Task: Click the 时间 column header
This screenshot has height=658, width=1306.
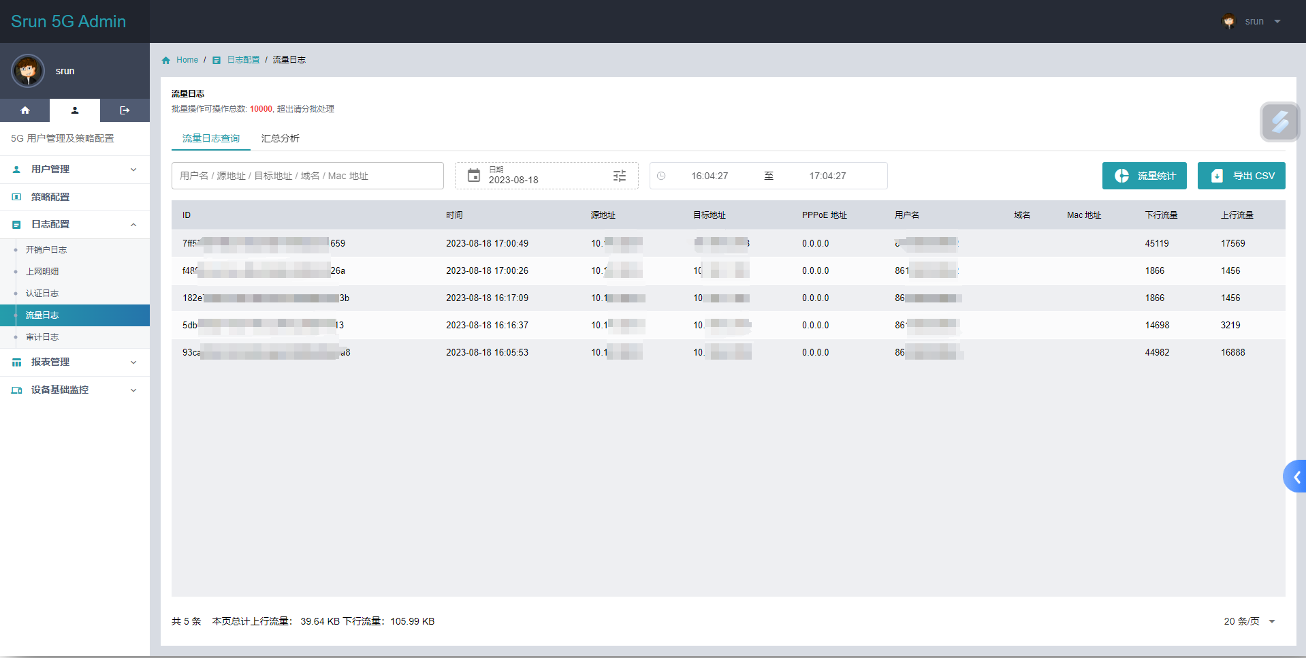Action: pos(454,215)
